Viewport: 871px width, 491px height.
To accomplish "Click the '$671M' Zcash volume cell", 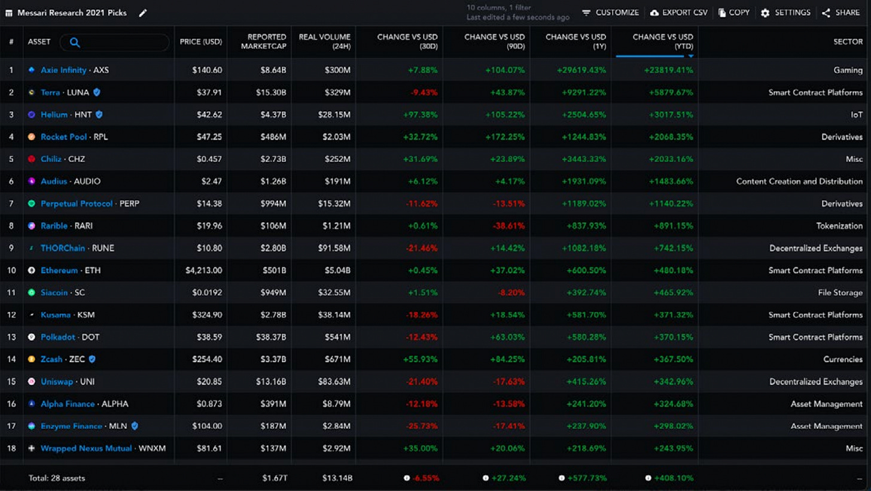I will coord(338,359).
